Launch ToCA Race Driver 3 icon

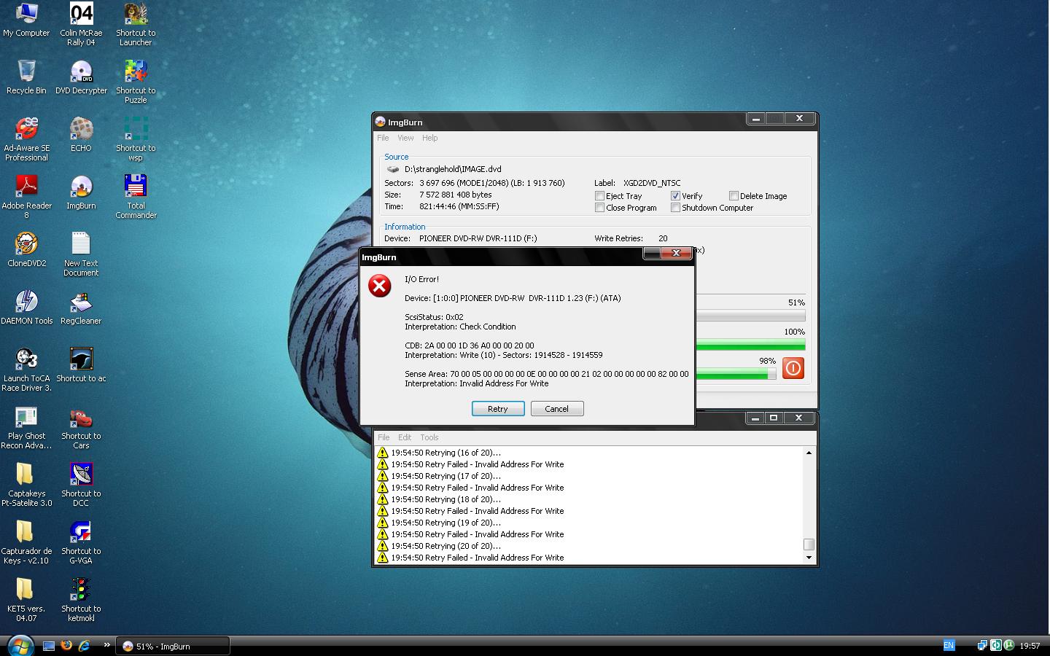click(x=26, y=370)
